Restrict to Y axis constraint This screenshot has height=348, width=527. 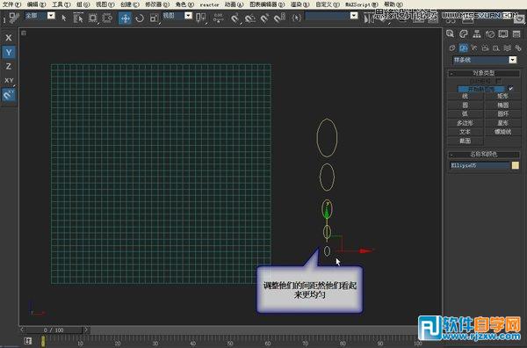tap(9, 52)
